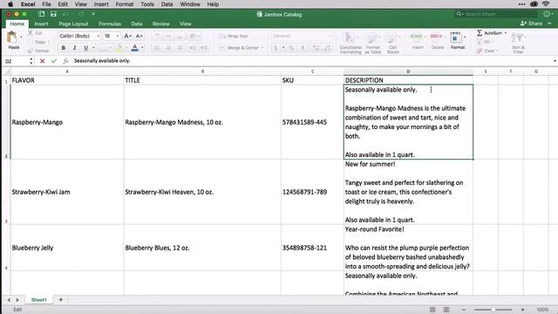The width and height of the screenshot is (558, 314).
Task: Open the Data ribbon tab
Action: click(x=137, y=24)
